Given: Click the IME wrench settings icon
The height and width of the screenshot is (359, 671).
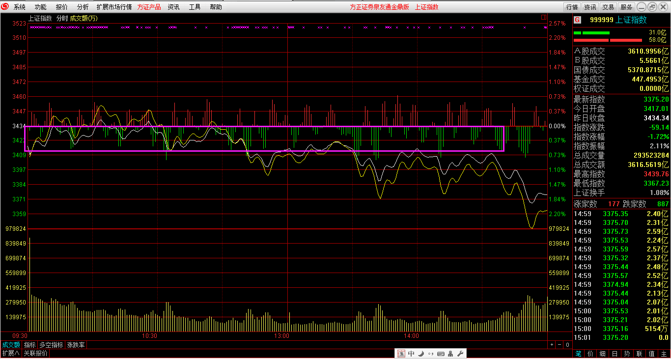Looking at the screenshot, I should 460,354.
